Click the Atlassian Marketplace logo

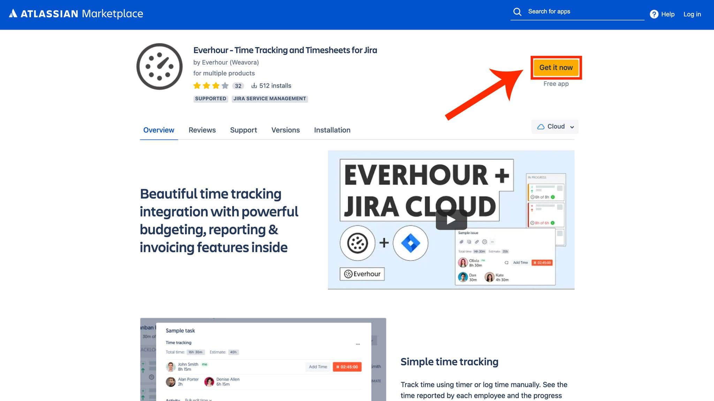pos(76,14)
